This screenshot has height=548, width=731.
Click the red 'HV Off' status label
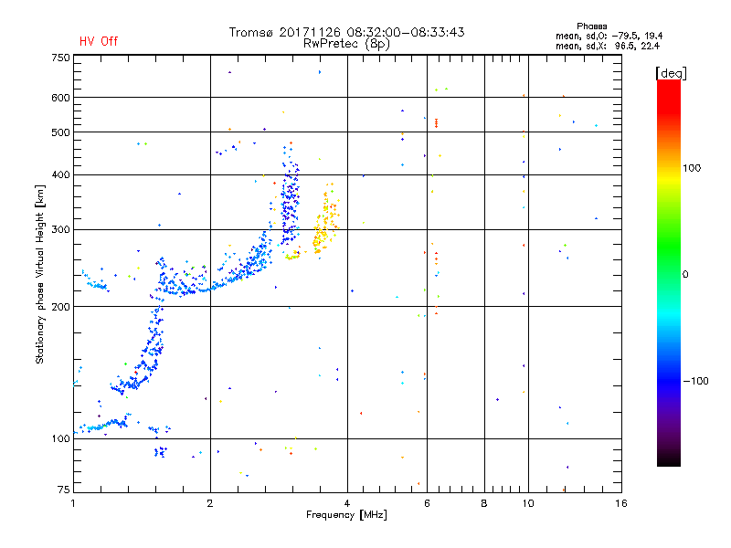pos(99,41)
